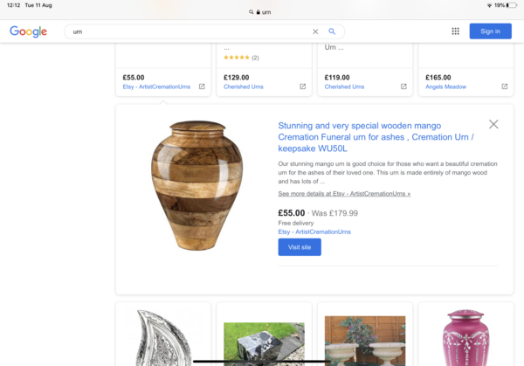Open external link icon for Angels Meadow listing
The image size is (524, 366).
(505, 86)
